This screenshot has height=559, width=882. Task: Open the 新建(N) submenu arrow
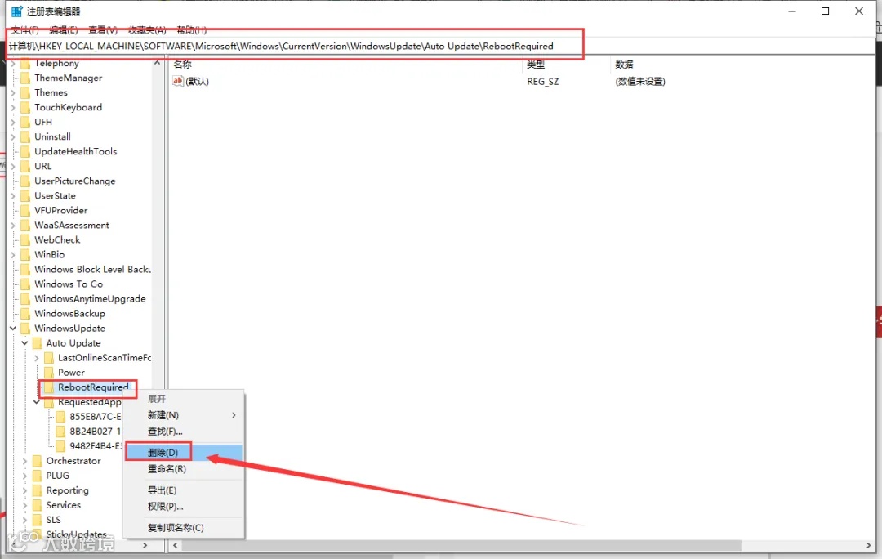pyautogui.click(x=234, y=415)
